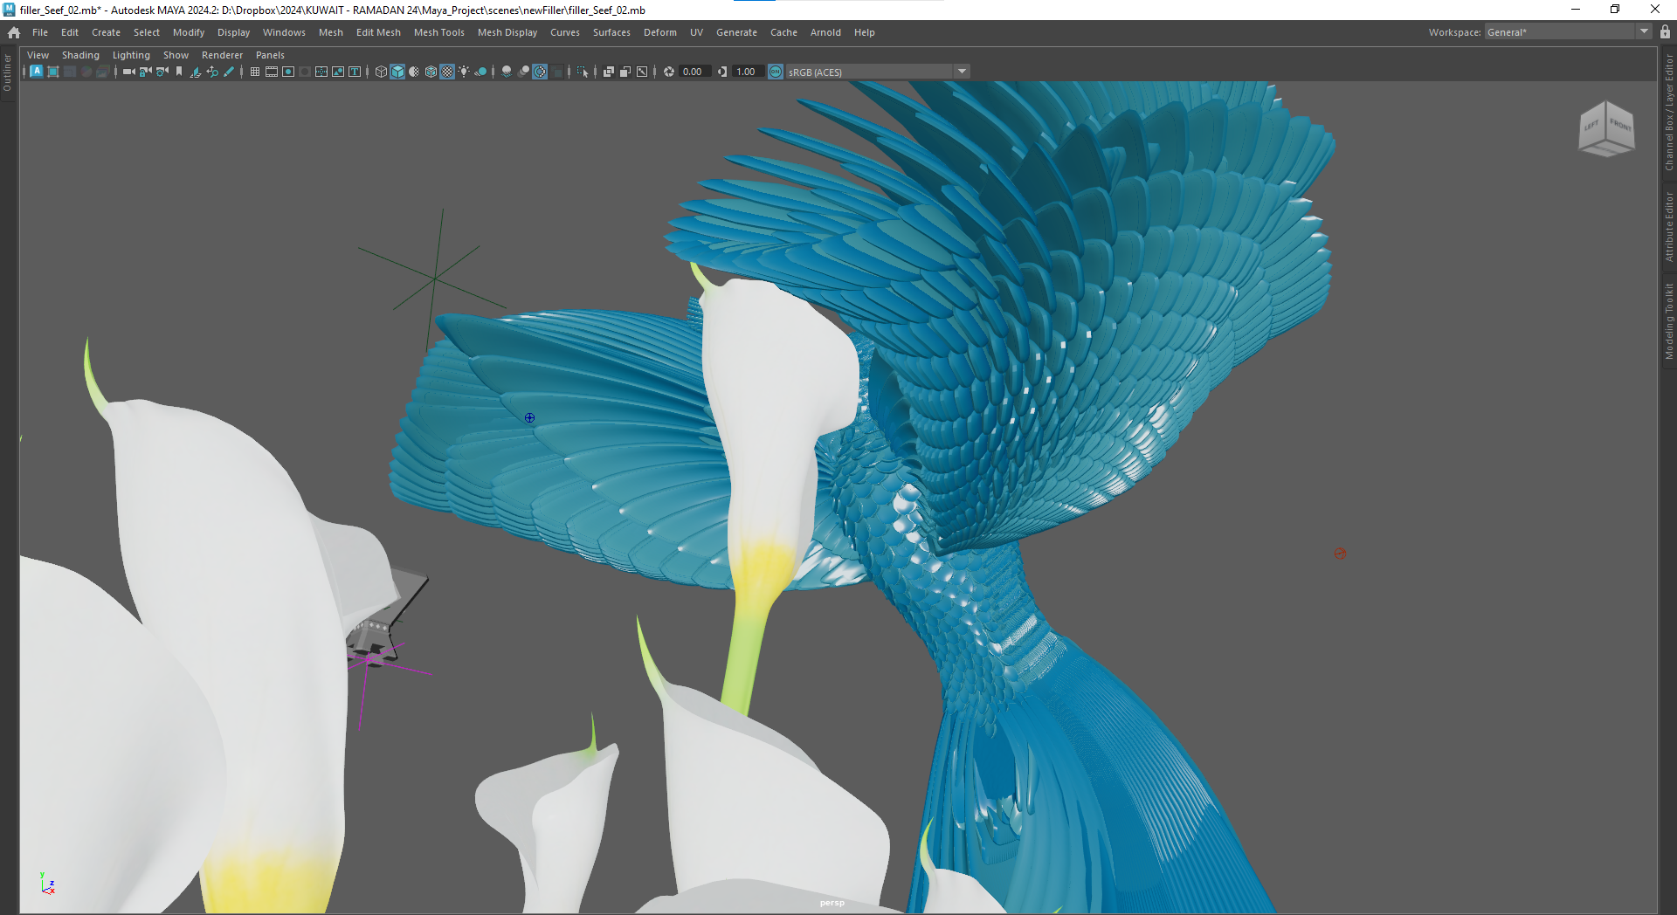Open the Modeling Toolkit side tab

pos(1668,321)
